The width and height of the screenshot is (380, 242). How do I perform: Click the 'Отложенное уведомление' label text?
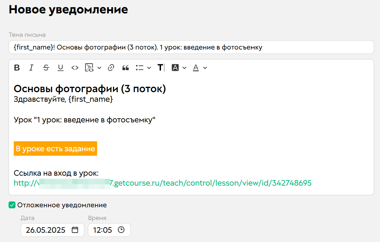(x=62, y=205)
